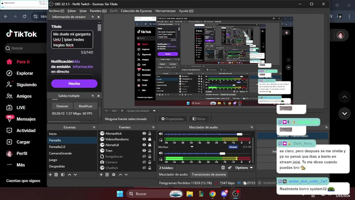The height and width of the screenshot is (200, 355).
Task: Click Modificar in Salida múltiple
Action: 86,106
